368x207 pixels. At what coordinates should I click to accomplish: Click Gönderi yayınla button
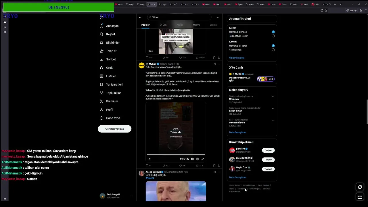click(x=114, y=129)
